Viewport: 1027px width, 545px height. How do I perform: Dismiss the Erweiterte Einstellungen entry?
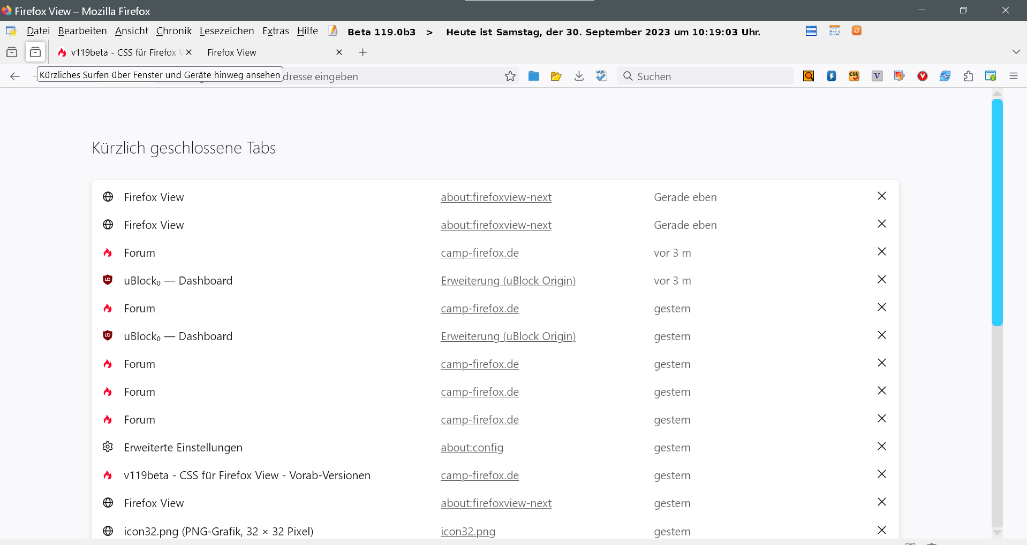882,446
